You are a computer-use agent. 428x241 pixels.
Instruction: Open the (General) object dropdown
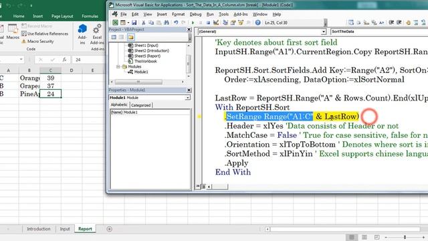click(324, 31)
